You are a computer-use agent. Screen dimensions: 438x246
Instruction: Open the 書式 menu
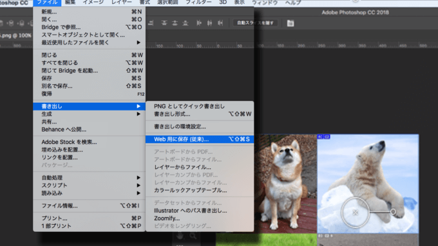[x=145, y=3]
